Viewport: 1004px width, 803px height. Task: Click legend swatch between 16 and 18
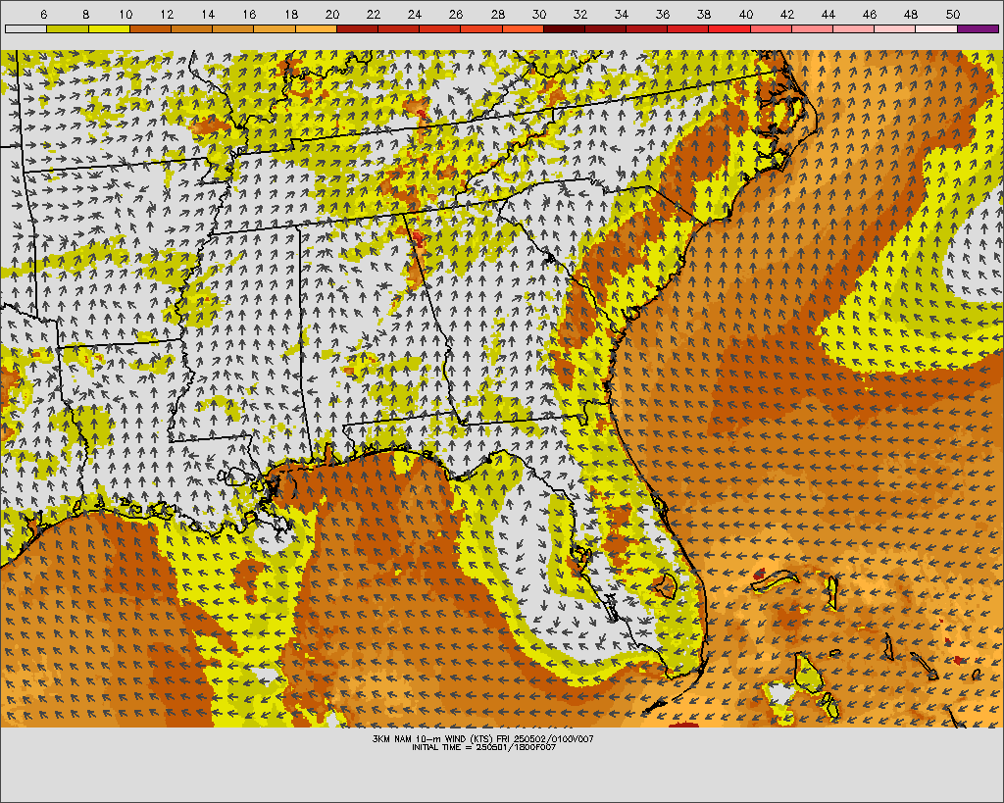275,28
